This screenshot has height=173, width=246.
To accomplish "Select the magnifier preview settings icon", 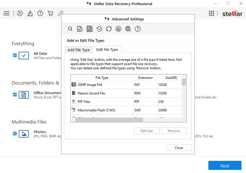I will 70,29.
